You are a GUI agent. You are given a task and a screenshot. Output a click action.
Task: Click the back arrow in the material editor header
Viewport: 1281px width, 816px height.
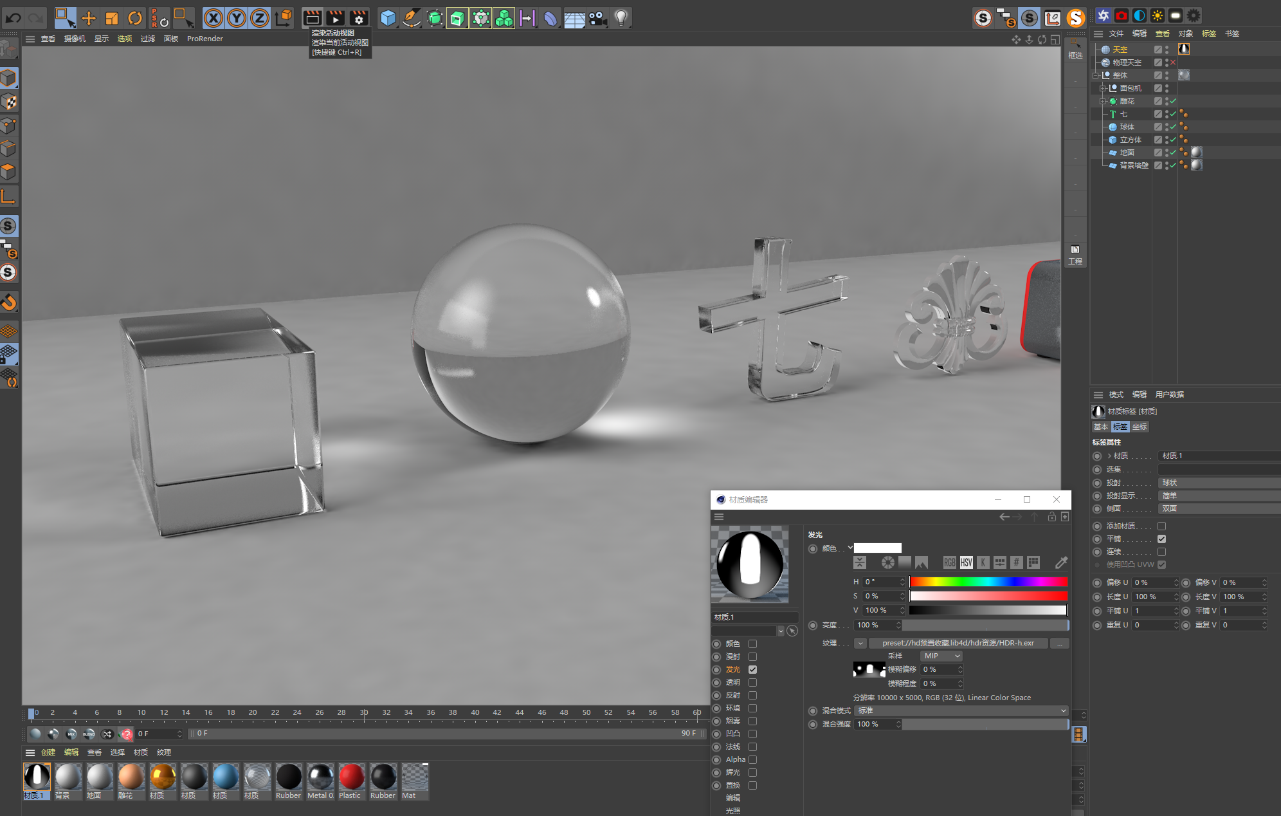tap(1004, 517)
